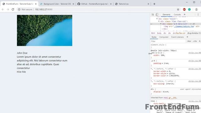The image size is (201, 113).
Task: Click the Not secure info icon
Action: pos(19,9)
